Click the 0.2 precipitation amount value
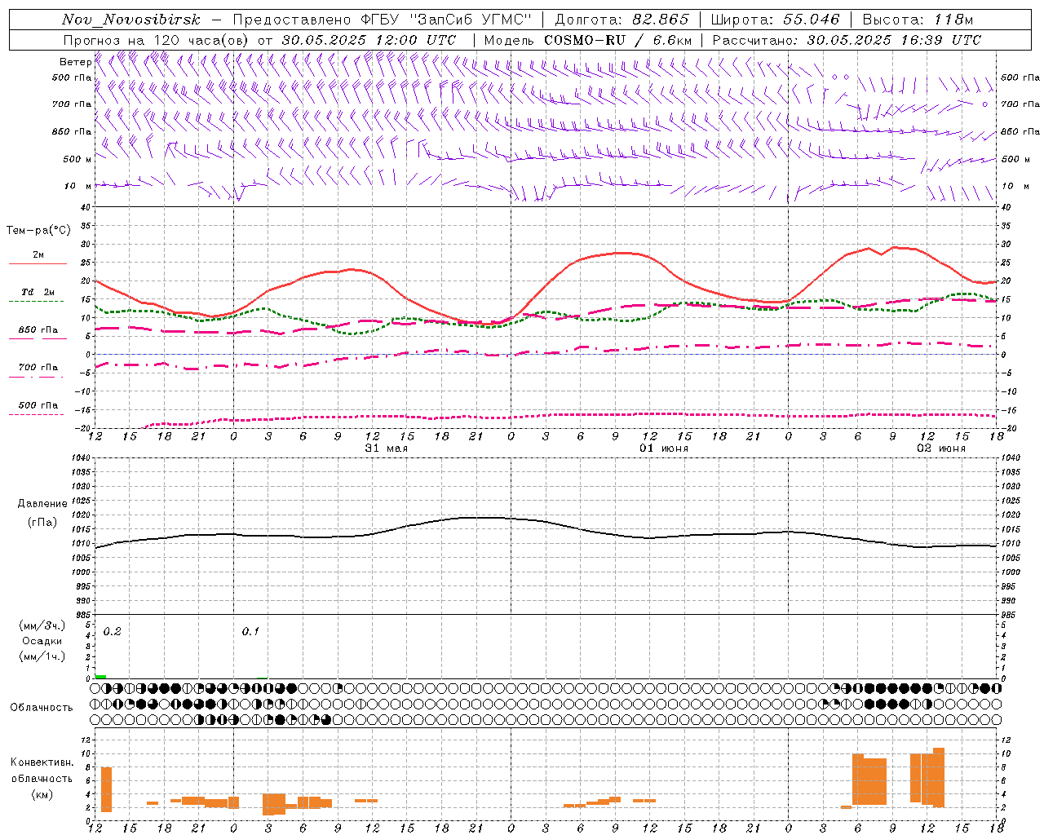 tap(112, 631)
